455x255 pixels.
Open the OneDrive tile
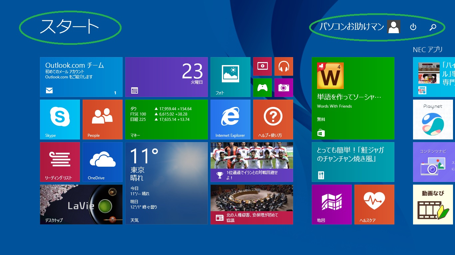click(103, 162)
